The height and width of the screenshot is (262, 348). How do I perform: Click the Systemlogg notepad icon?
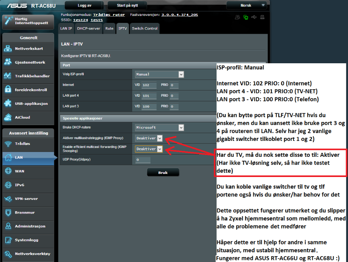[8, 240]
